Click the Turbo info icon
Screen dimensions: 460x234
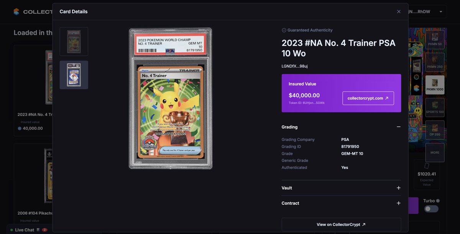(438, 201)
